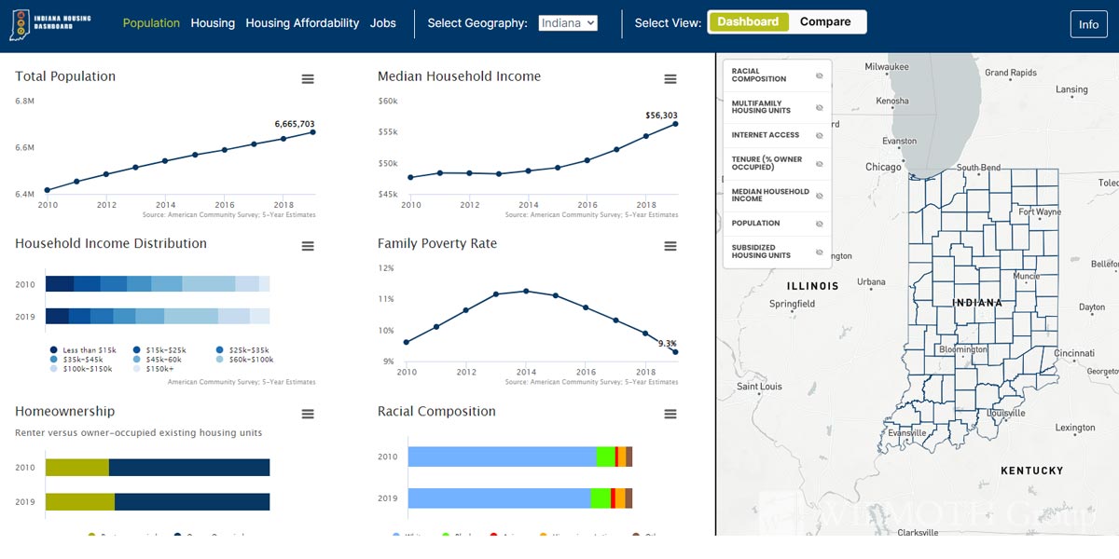Click Fort Wayne on the map
The image size is (1119, 559).
tap(1040, 212)
